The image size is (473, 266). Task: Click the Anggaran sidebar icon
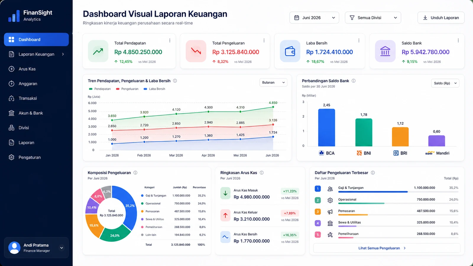point(12,84)
